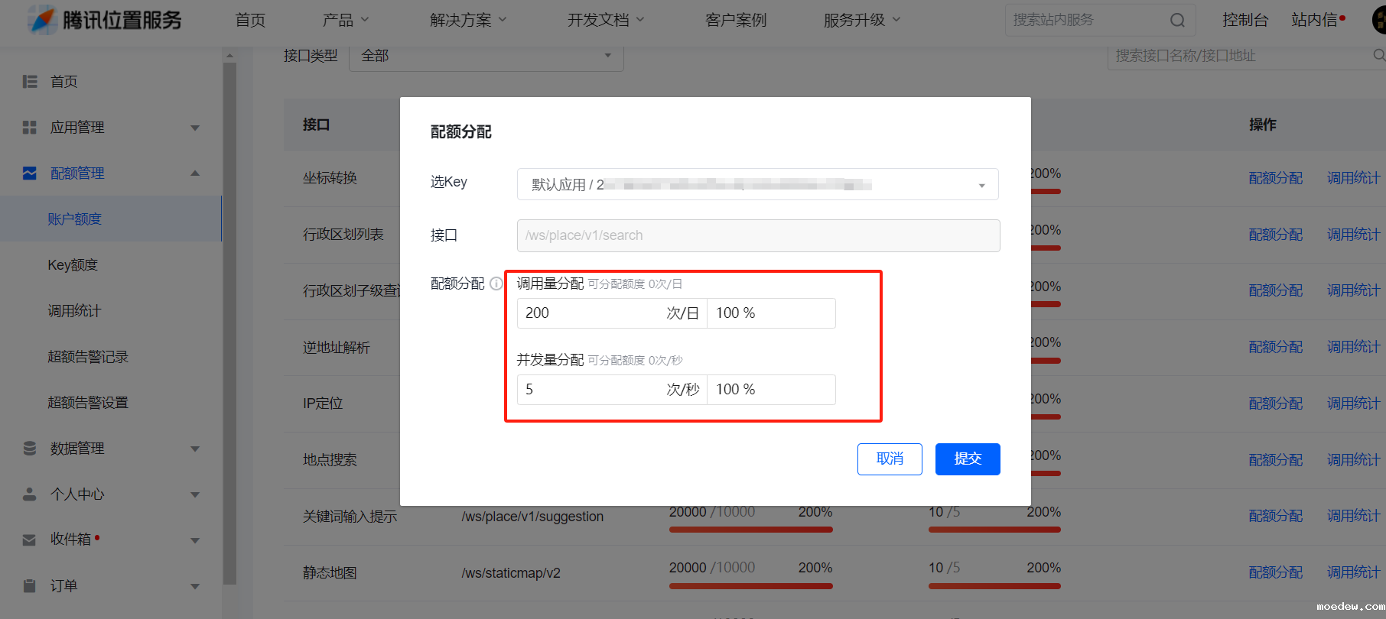
Task: Click the info icon beside 配额分配 label
Action: point(496,284)
